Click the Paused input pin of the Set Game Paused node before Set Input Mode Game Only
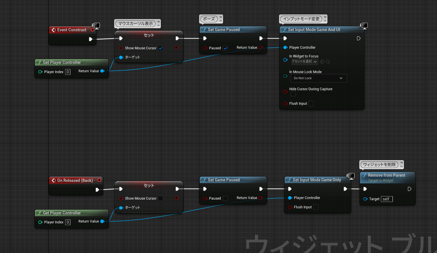The height and width of the screenshot is (253, 437). coord(205,198)
